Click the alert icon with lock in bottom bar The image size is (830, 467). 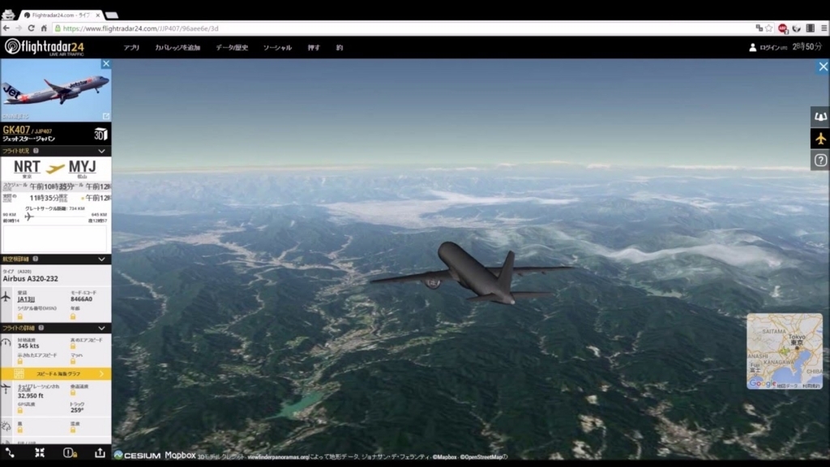click(x=70, y=452)
